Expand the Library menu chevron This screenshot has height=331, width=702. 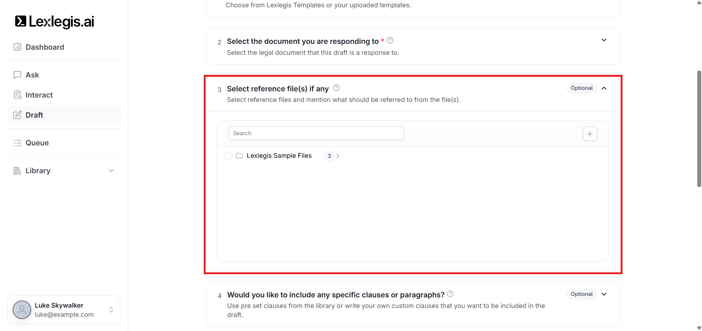click(111, 171)
